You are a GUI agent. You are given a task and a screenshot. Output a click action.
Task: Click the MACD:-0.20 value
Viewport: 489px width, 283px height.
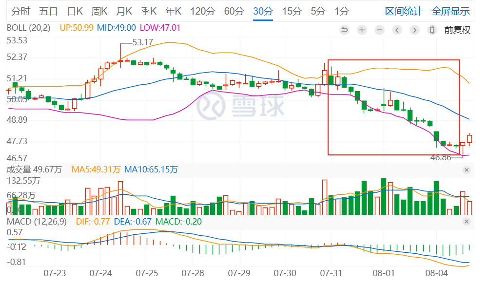[179, 222]
